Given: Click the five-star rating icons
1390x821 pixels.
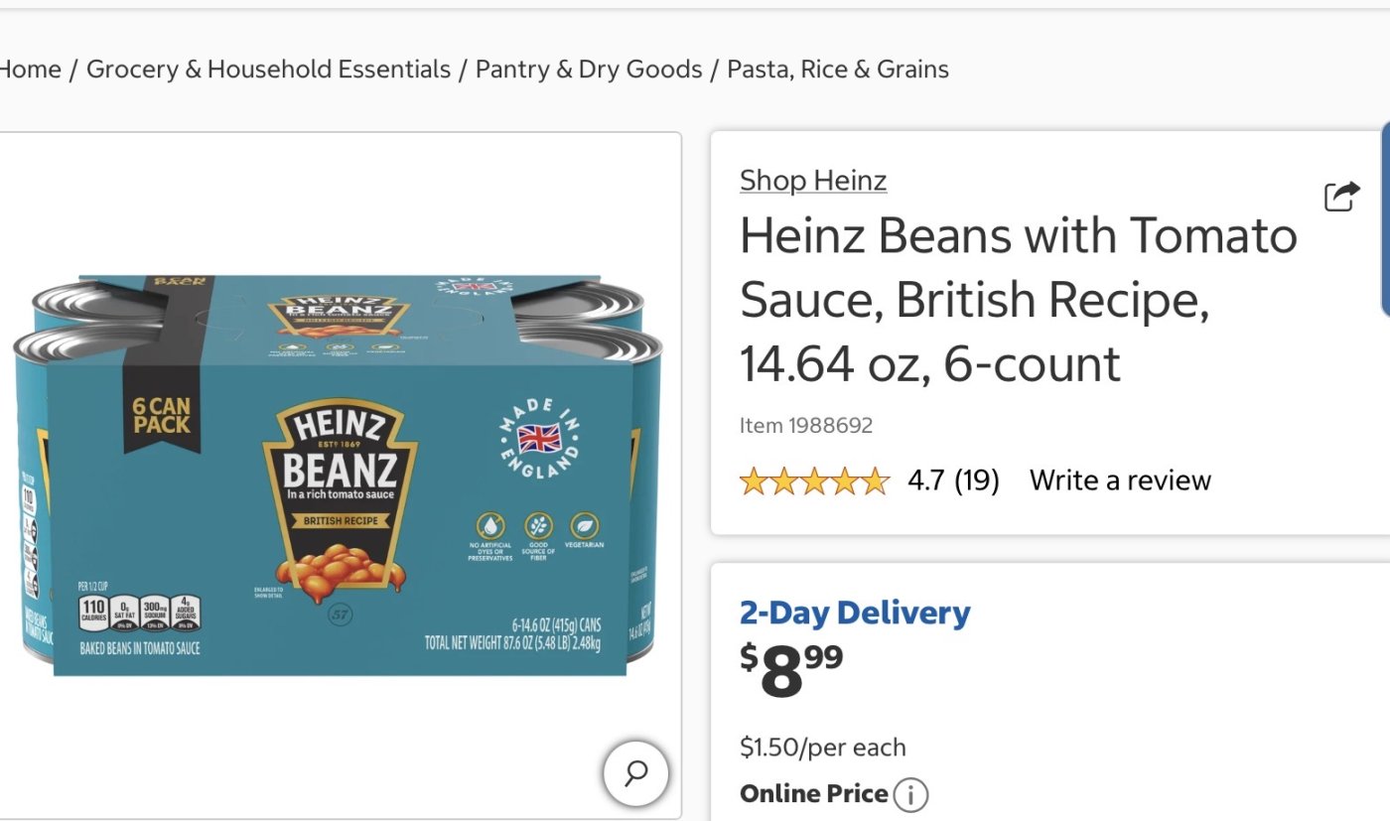Looking at the screenshot, I should tap(814, 481).
